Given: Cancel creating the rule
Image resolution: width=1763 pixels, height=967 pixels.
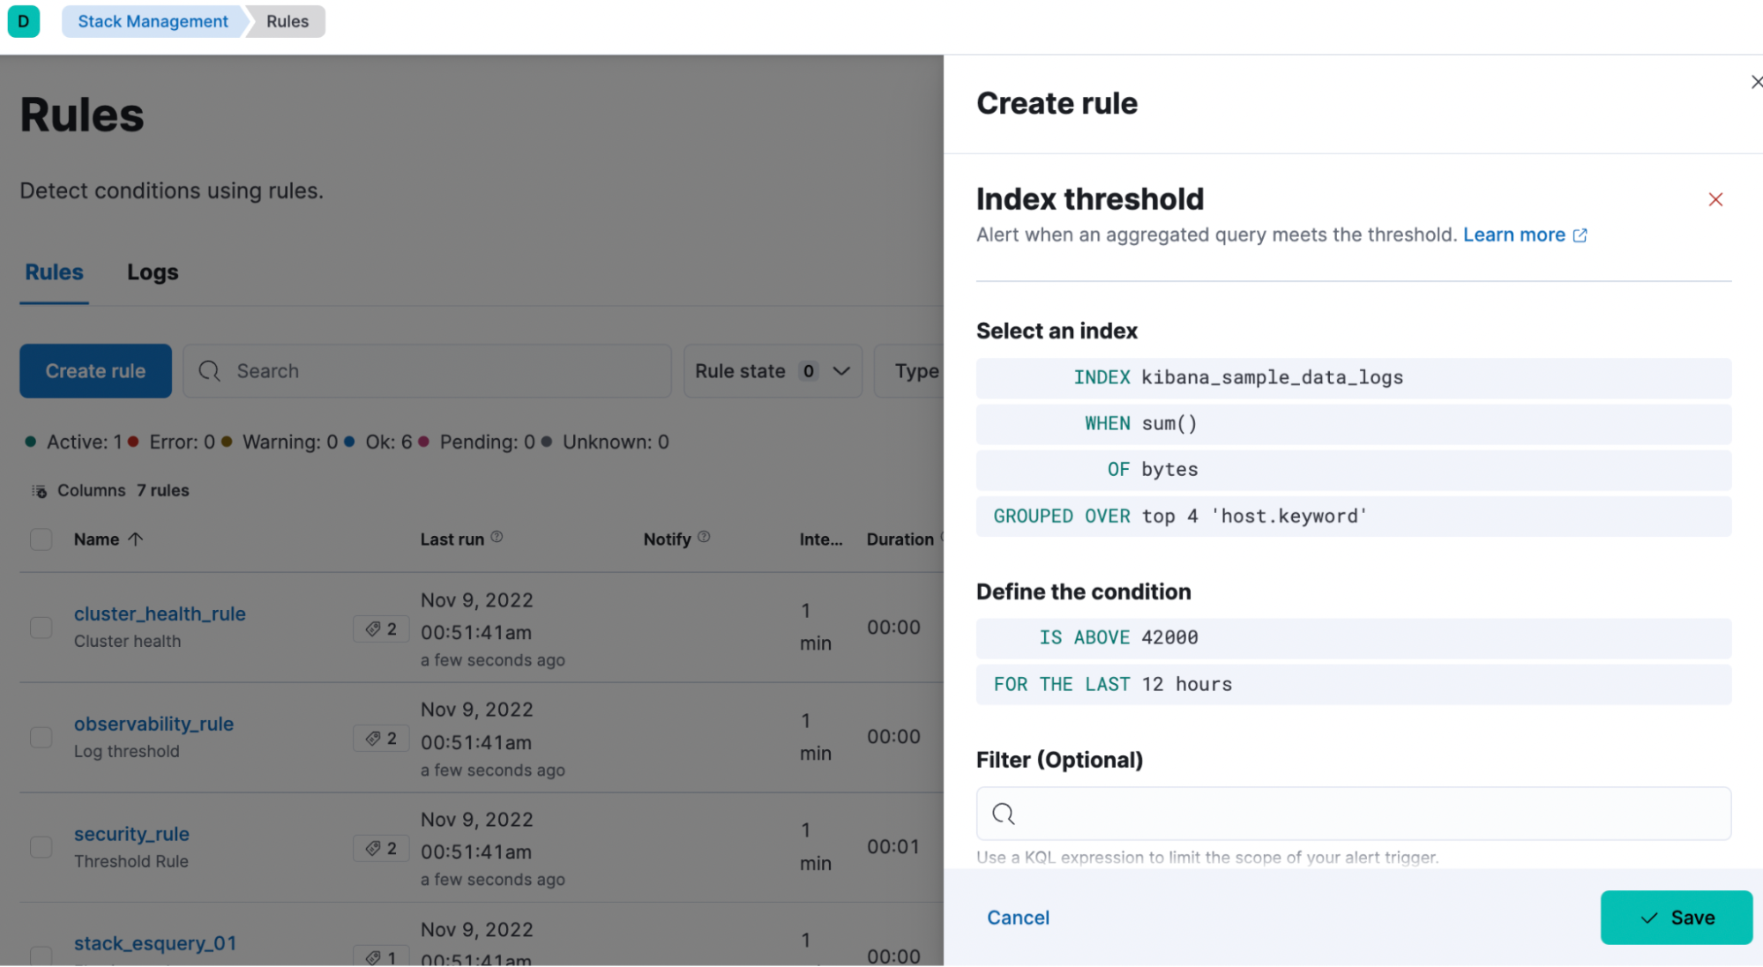Looking at the screenshot, I should (x=1018, y=917).
